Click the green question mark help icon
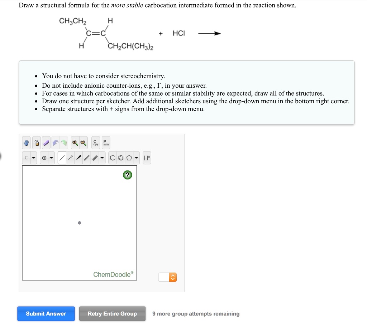Viewport: 367px width, 327px height. pyautogui.click(x=128, y=175)
